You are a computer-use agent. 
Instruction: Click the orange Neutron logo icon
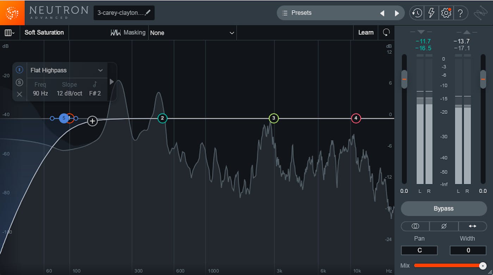[x=12, y=13]
